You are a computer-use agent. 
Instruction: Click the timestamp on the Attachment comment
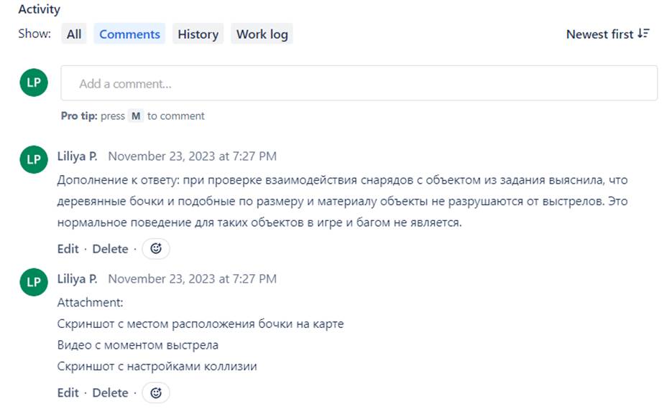coord(192,278)
